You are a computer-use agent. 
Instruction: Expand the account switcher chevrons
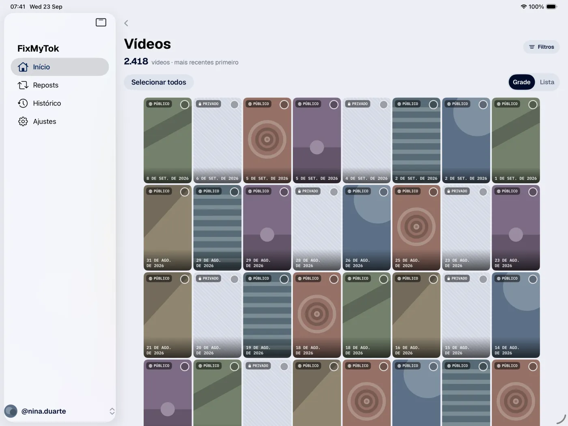pyautogui.click(x=112, y=411)
